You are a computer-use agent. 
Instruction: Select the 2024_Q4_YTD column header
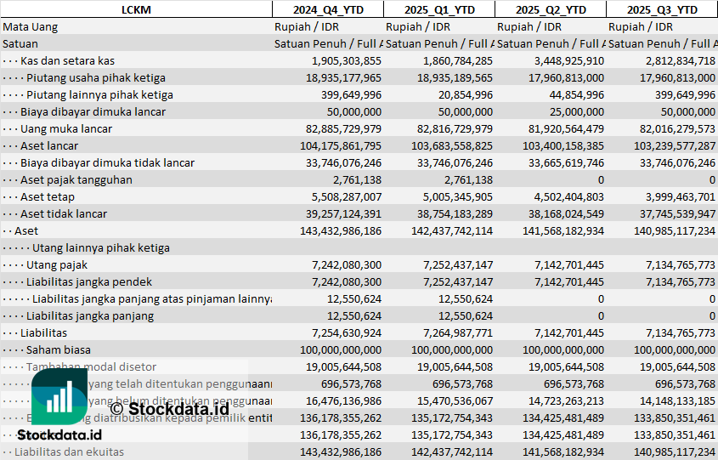click(327, 9)
